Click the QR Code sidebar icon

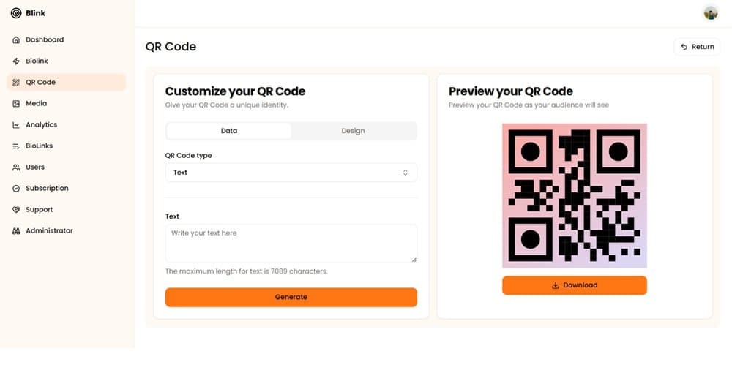click(16, 83)
